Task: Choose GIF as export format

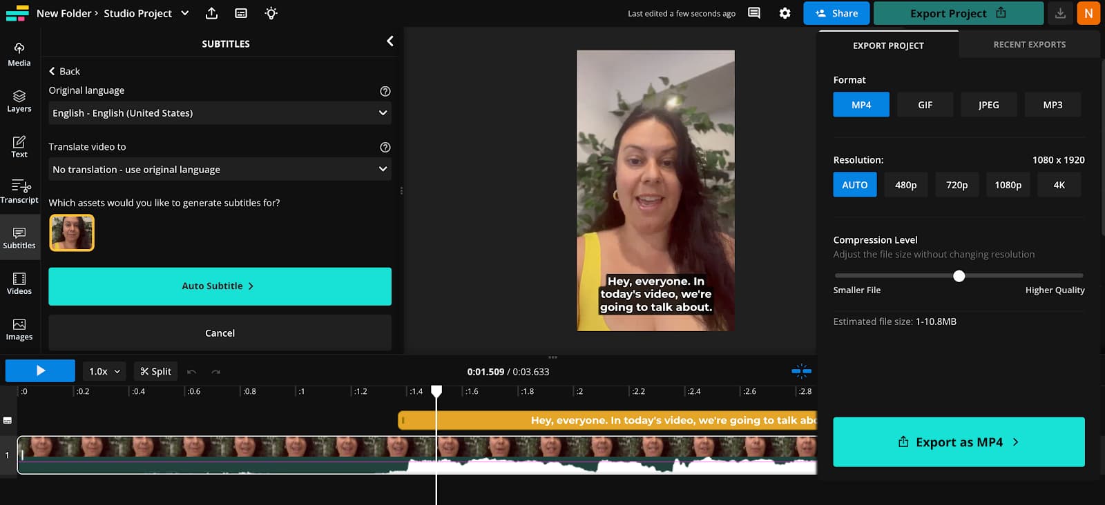Action: click(925, 105)
